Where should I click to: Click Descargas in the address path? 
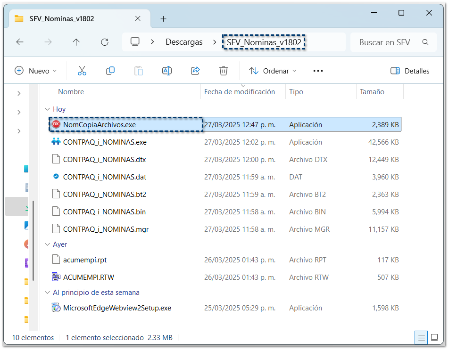[x=184, y=42]
